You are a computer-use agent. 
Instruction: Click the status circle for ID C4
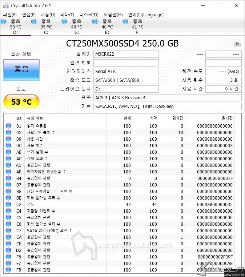(8, 211)
